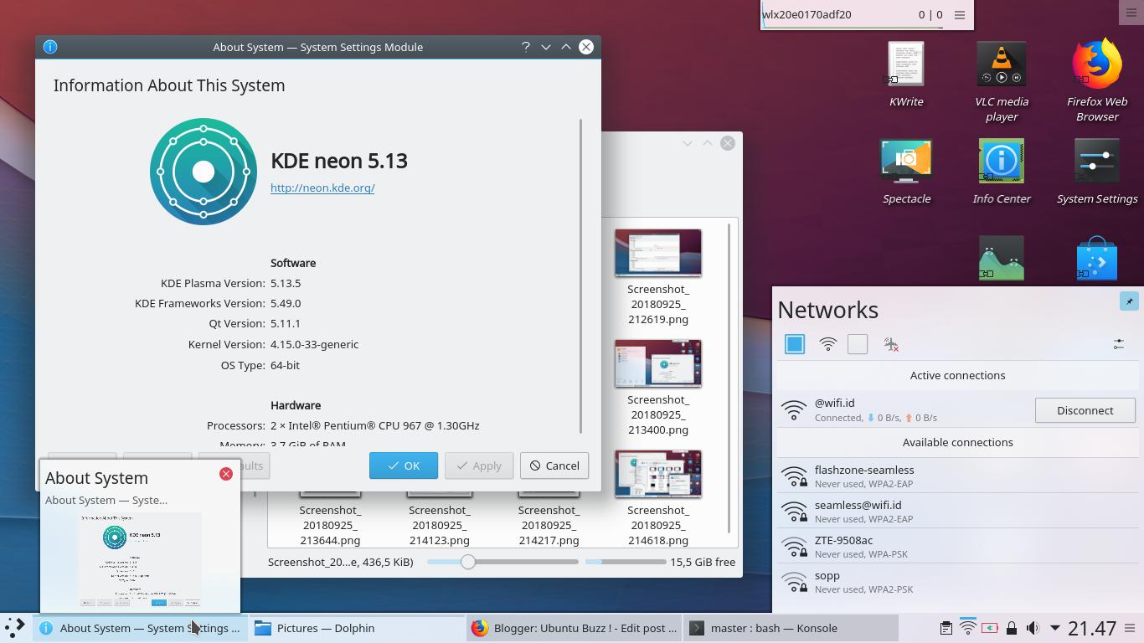
Task: Toggle Wi-Fi using the wireless icon in Networks
Action: (827, 344)
